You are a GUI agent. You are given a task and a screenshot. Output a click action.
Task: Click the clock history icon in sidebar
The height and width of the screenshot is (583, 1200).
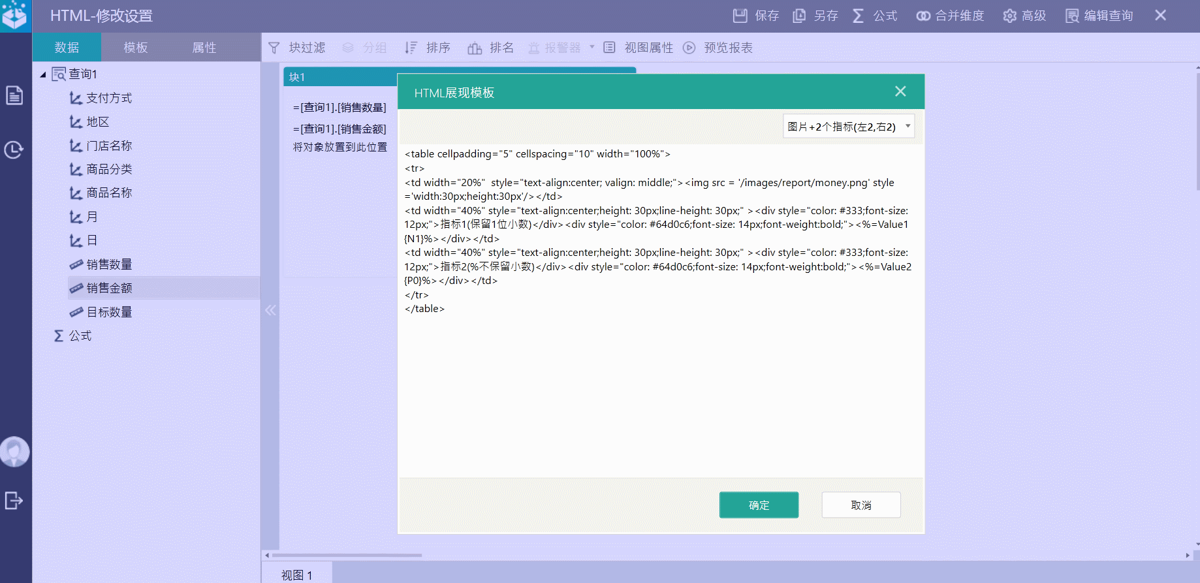pyautogui.click(x=14, y=150)
